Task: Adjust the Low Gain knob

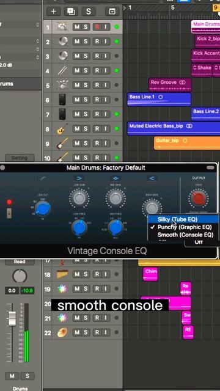Action: click(79, 199)
